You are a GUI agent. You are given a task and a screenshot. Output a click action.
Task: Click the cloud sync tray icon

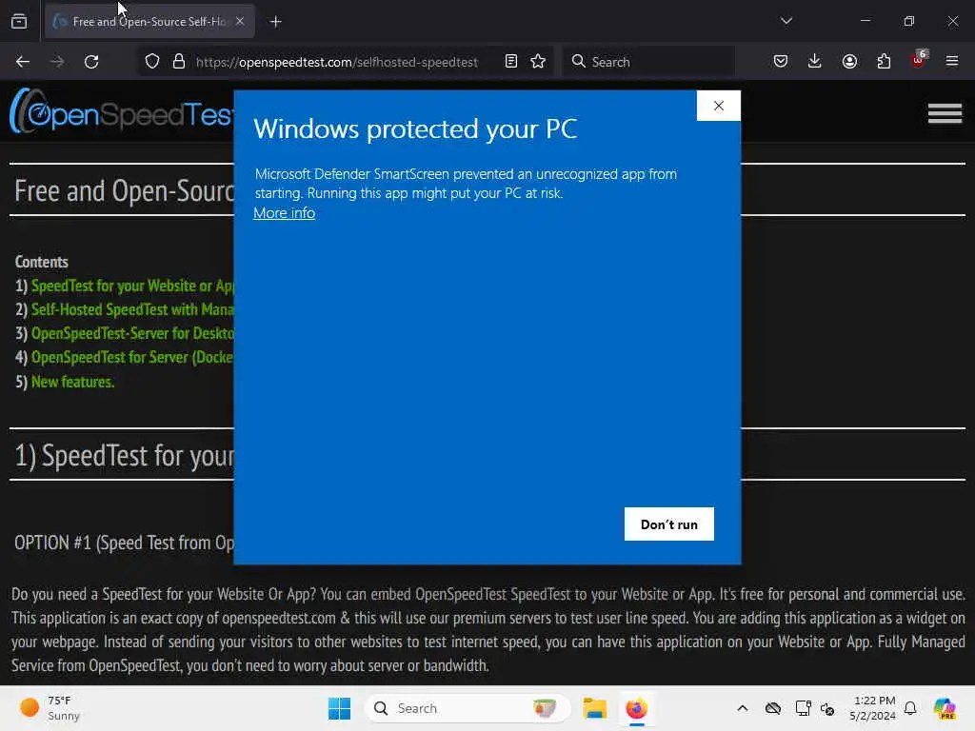[x=773, y=708]
